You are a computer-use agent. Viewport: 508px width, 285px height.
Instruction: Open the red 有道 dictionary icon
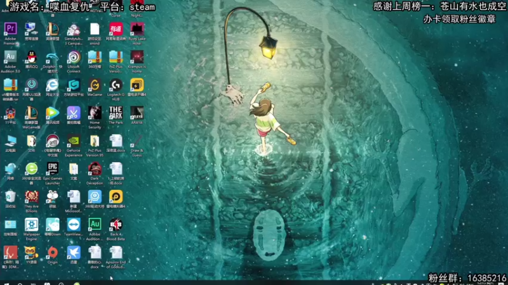(116, 29)
